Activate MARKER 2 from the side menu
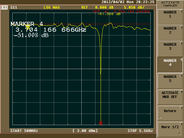Image resolution: width=184 pixels, height=138 pixels. point(170,30)
